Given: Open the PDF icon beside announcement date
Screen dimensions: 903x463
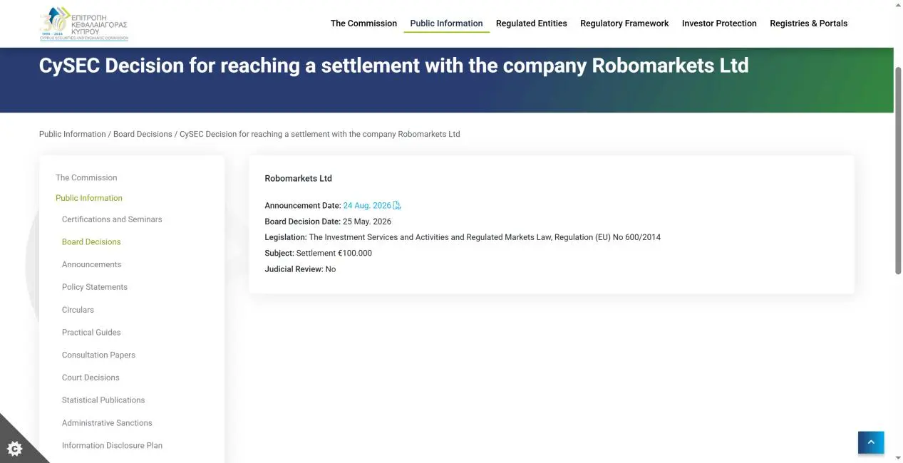Looking at the screenshot, I should (x=397, y=206).
